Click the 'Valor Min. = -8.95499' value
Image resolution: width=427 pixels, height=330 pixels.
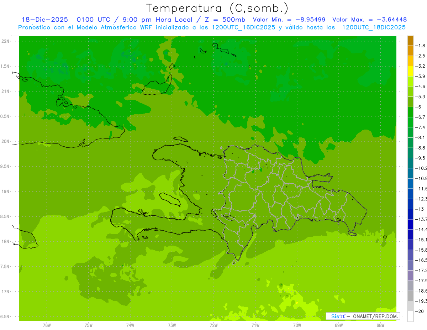289,20
